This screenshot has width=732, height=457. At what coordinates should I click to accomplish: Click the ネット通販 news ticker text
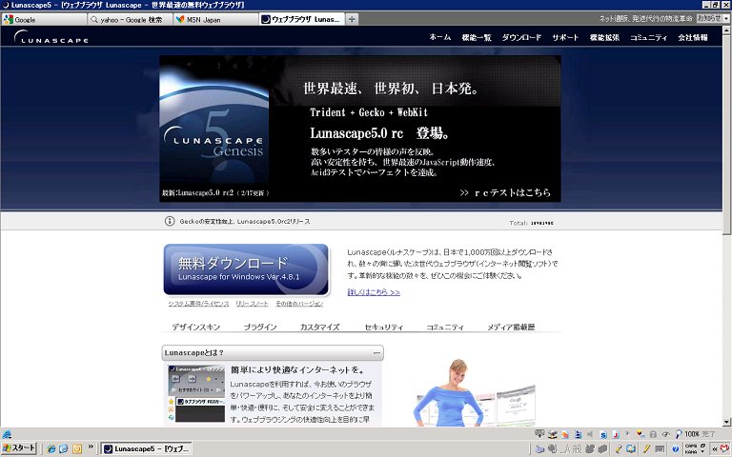pos(645,19)
